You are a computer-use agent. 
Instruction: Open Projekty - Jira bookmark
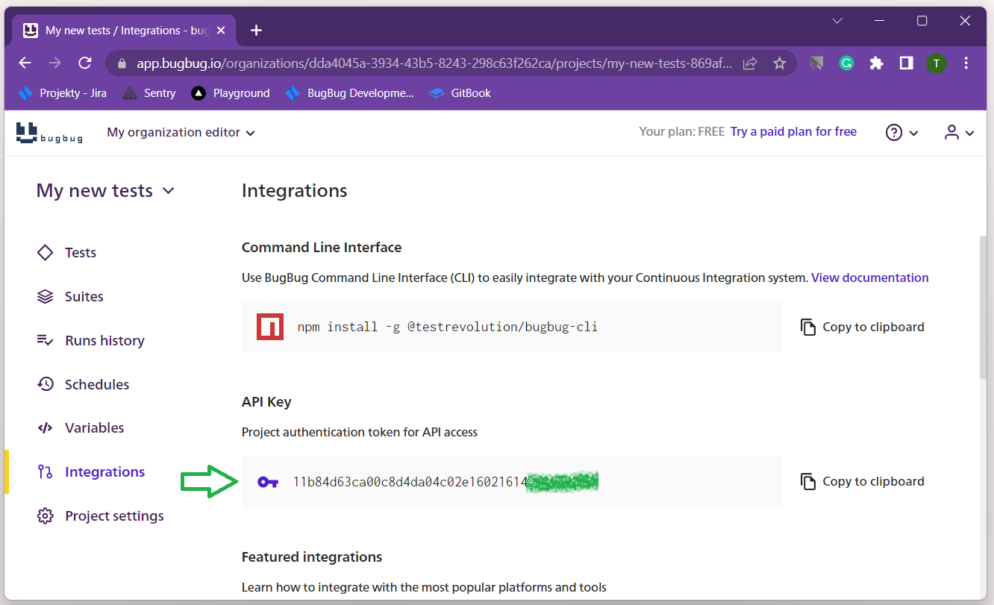(x=62, y=93)
